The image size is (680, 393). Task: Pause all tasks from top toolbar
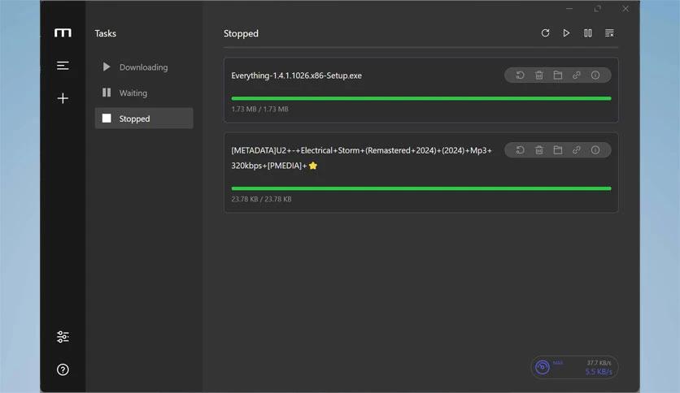(587, 33)
